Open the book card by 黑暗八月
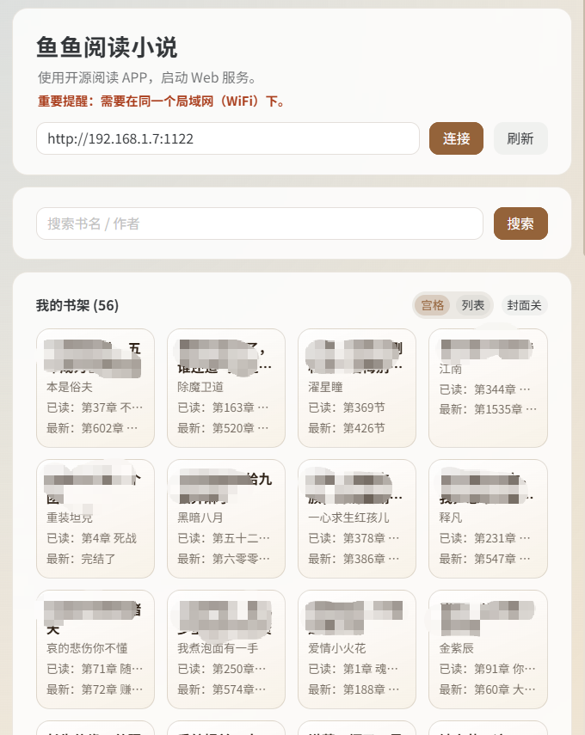The width and height of the screenshot is (585, 735). coord(226,518)
